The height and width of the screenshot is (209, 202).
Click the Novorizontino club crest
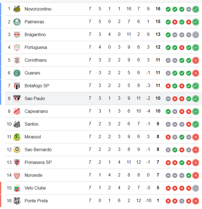[x=17, y=9]
